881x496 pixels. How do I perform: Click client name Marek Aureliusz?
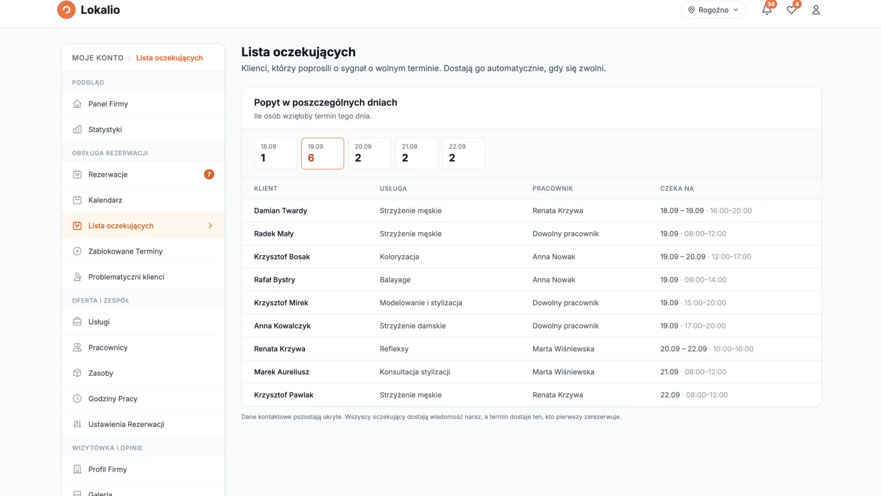281,372
